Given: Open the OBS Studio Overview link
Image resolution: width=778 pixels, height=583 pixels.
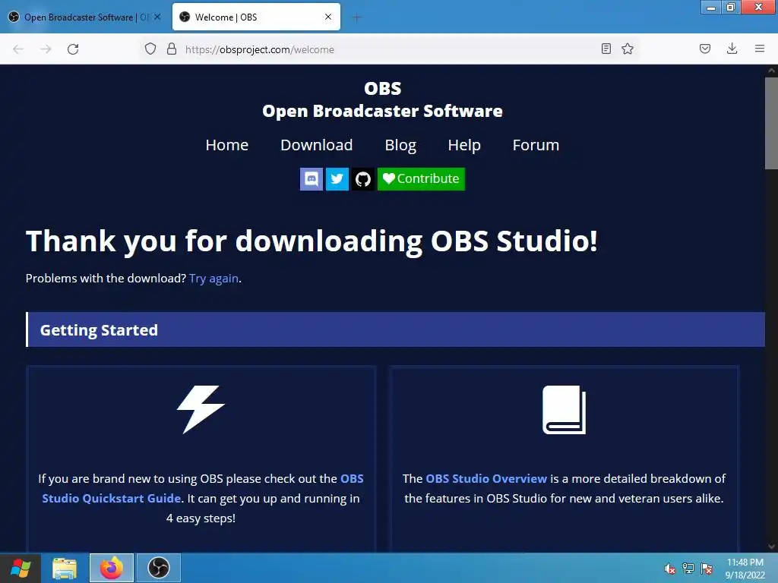Looking at the screenshot, I should coord(486,478).
